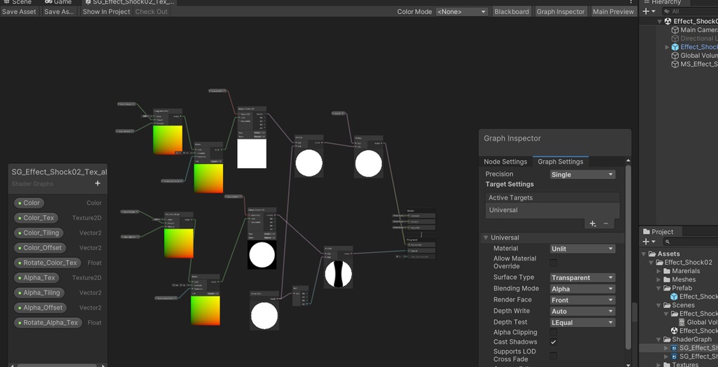Click the Show In Project button
Screen dimensions: 718x367
tap(107, 11)
